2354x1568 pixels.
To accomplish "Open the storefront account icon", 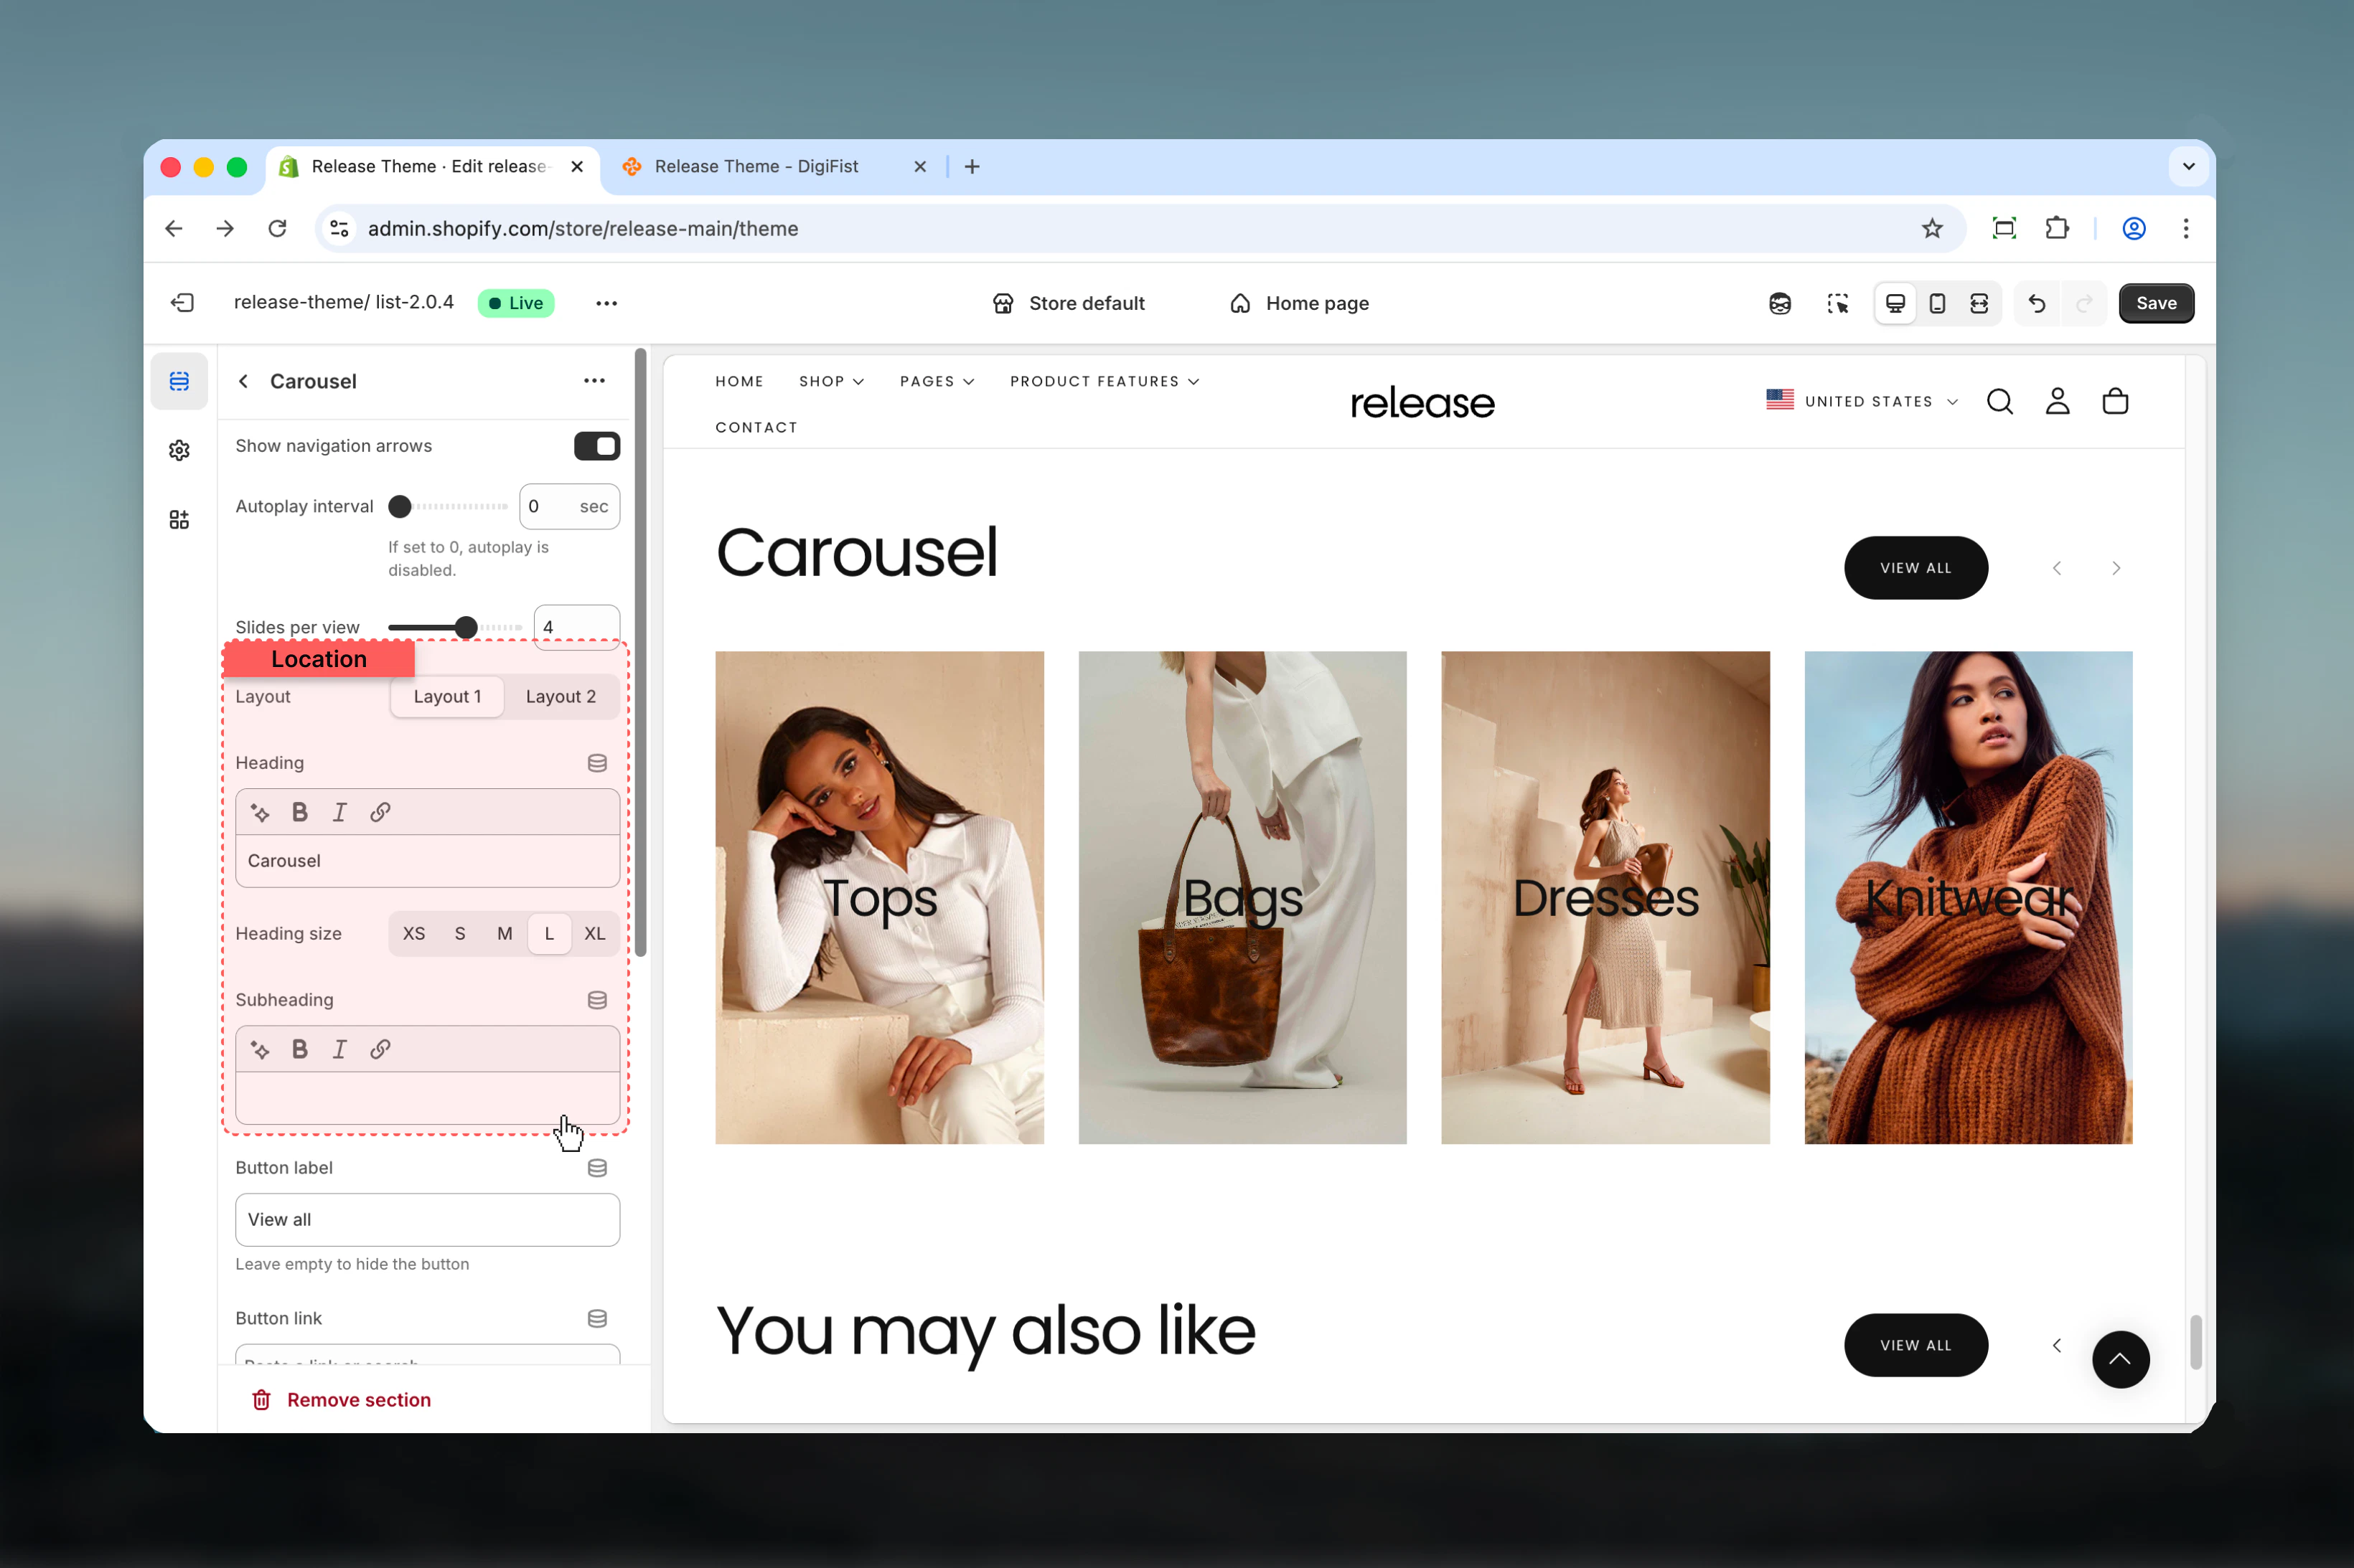I will (x=2057, y=401).
